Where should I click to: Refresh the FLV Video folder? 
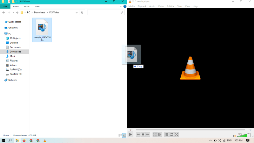coord(82,12)
